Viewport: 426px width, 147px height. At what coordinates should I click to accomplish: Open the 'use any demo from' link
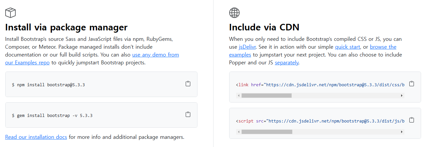pyautogui.click(x=155, y=55)
